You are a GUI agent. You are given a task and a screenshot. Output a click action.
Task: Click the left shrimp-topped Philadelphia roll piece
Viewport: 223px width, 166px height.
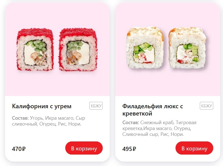click(x=145, y=47)
